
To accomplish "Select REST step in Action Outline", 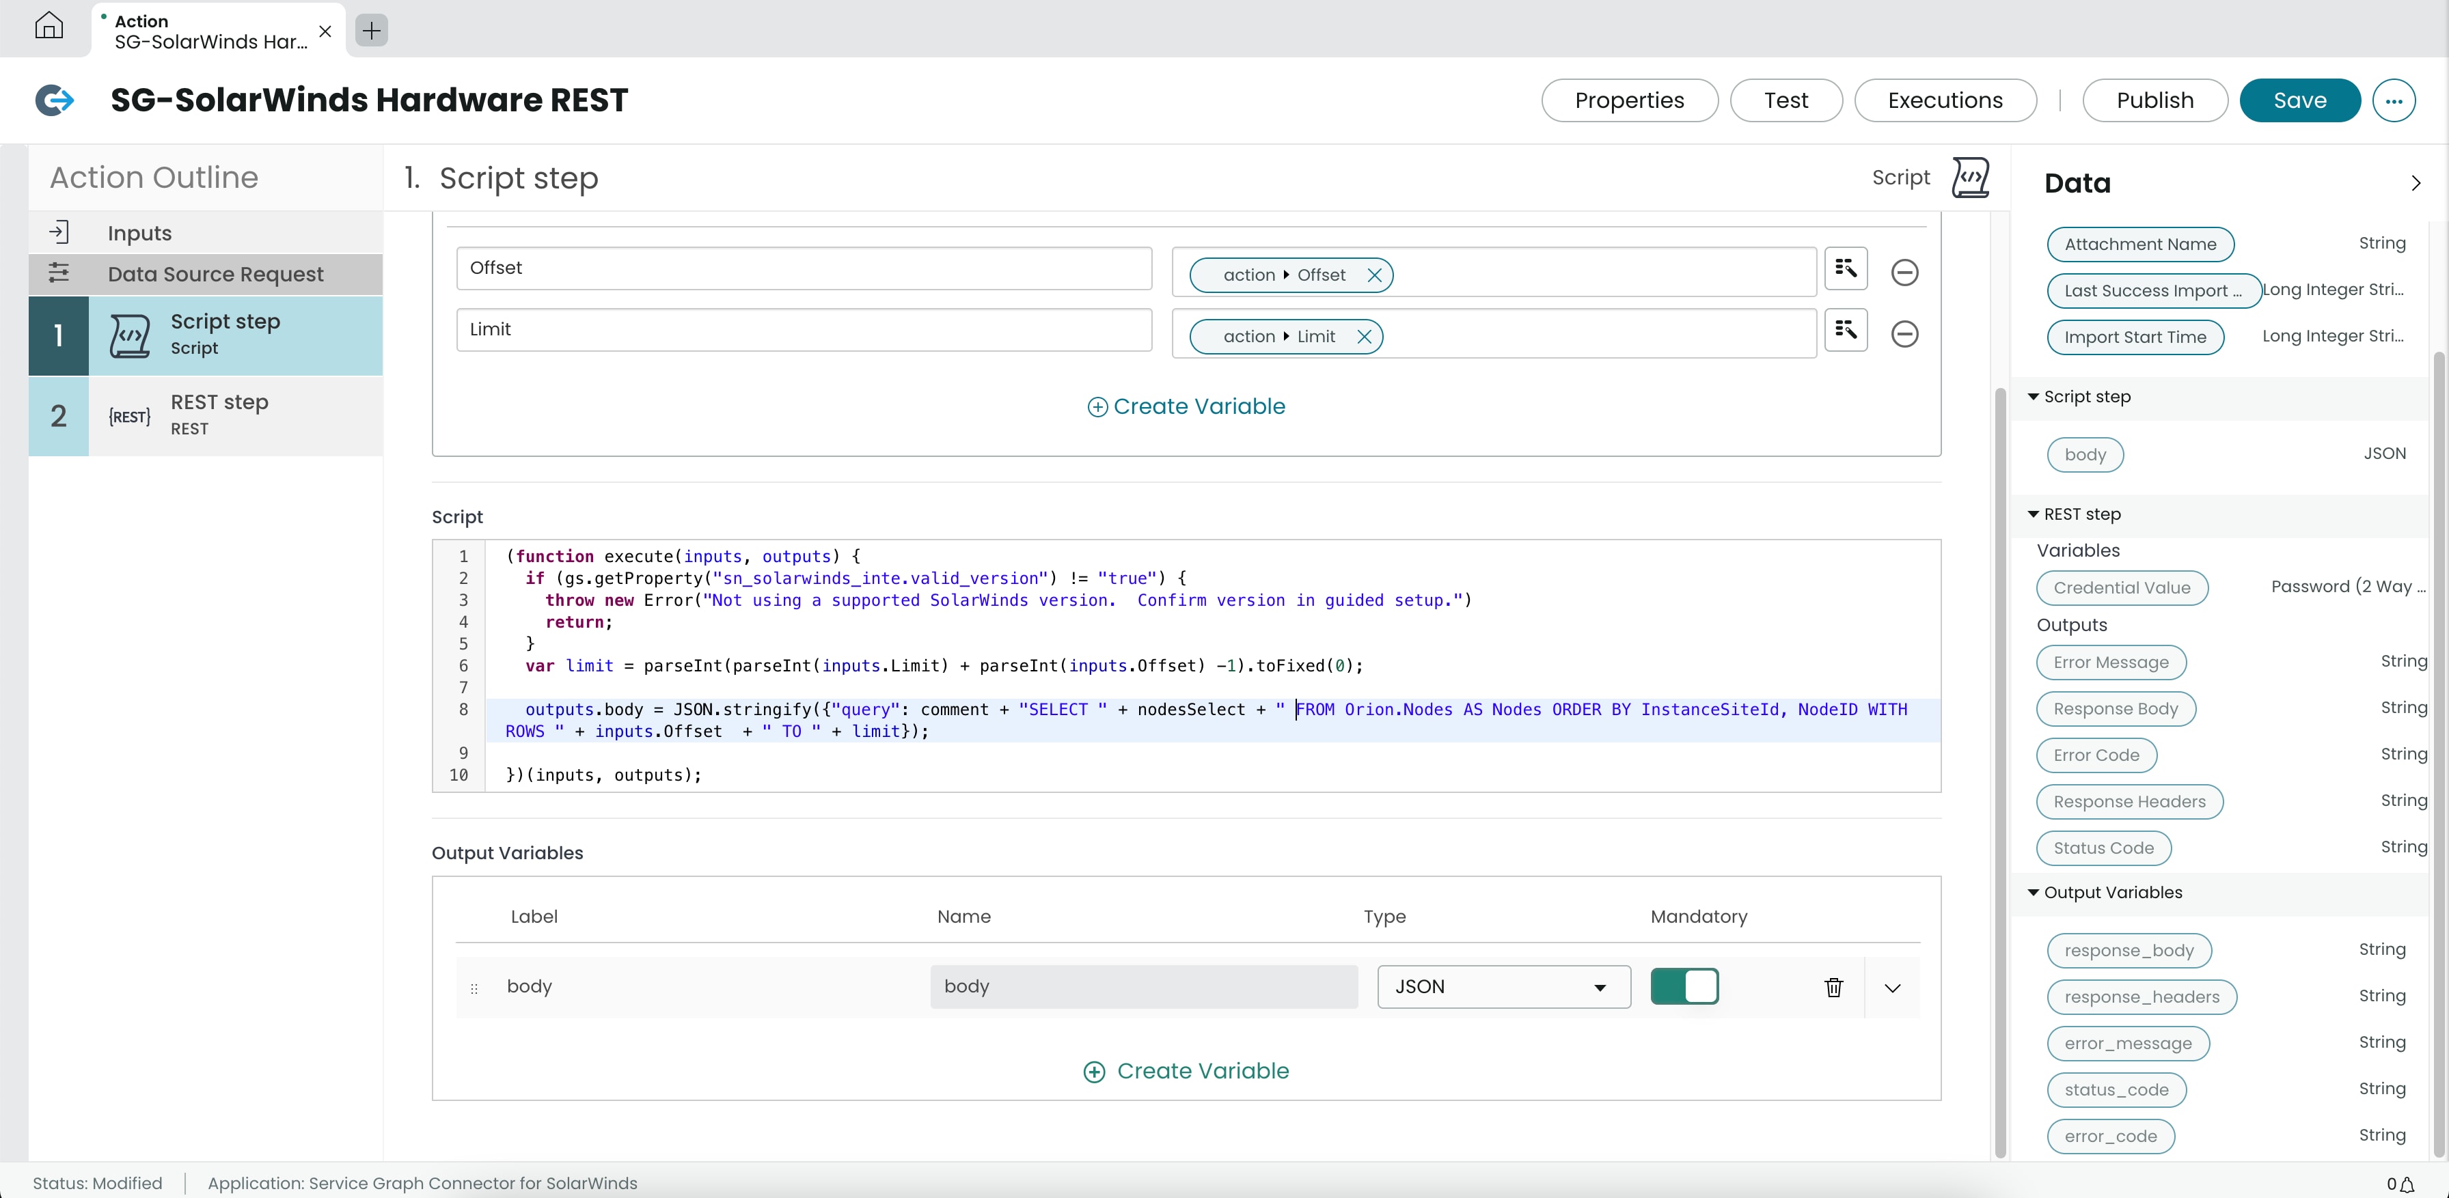I will pos(219,415).
